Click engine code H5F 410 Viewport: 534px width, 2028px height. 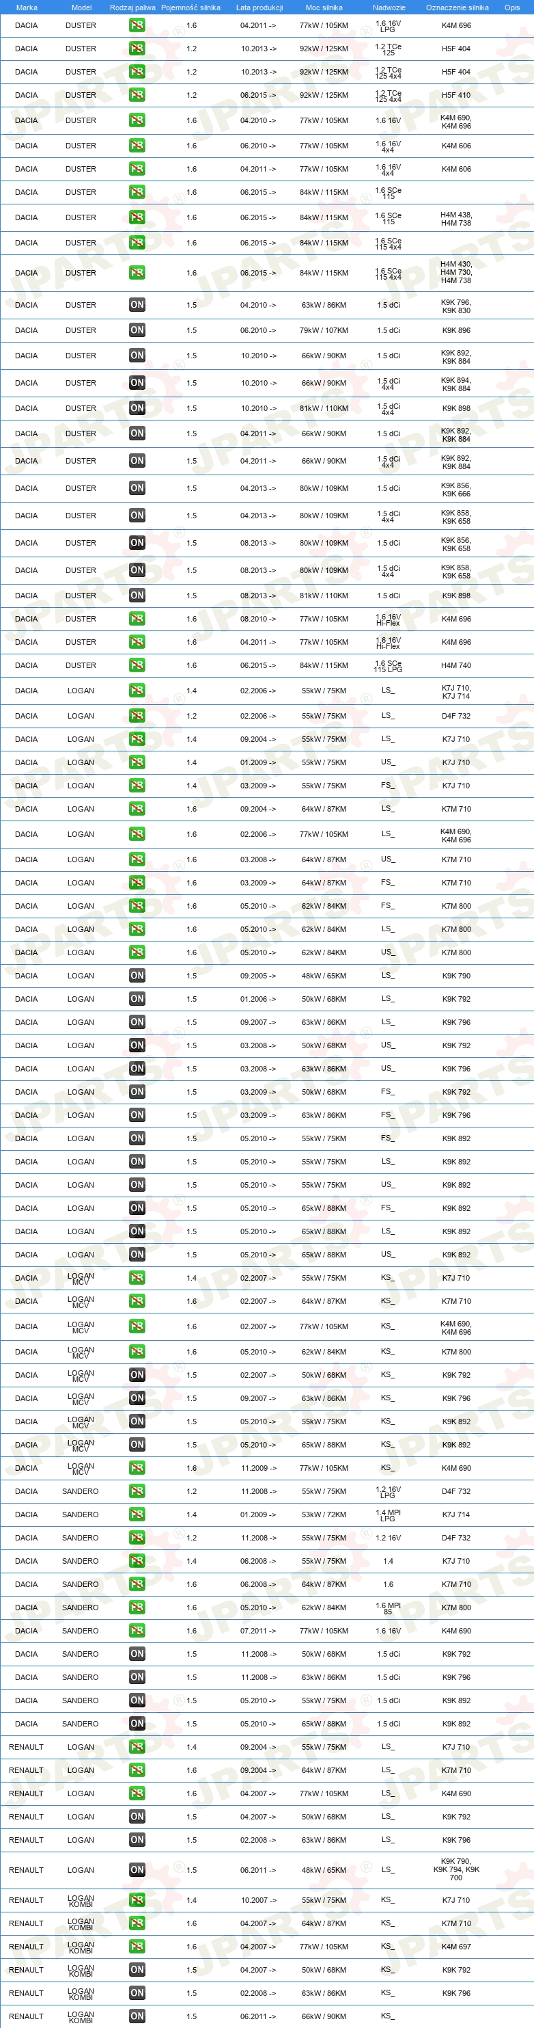pos(456,95)
